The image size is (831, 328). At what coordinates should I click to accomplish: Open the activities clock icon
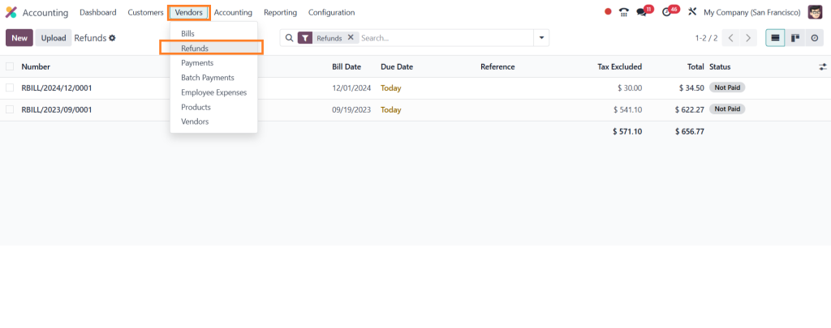tap(667, 12)
